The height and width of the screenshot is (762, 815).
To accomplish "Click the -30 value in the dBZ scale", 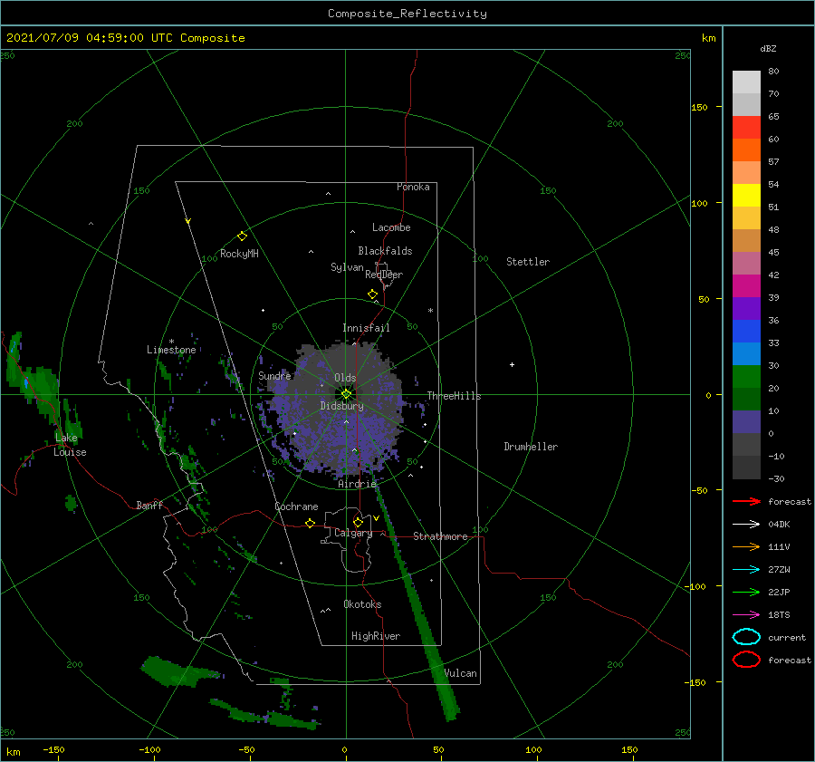I will point(776,478).
